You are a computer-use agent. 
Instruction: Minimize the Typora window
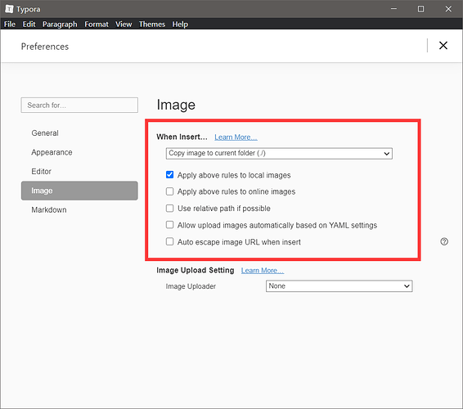[393, 9]
